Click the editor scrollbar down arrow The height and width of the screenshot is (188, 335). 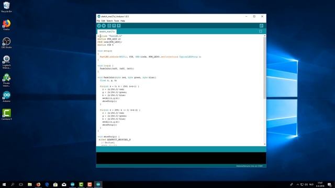pyautogui.click(x=265, y=144)
